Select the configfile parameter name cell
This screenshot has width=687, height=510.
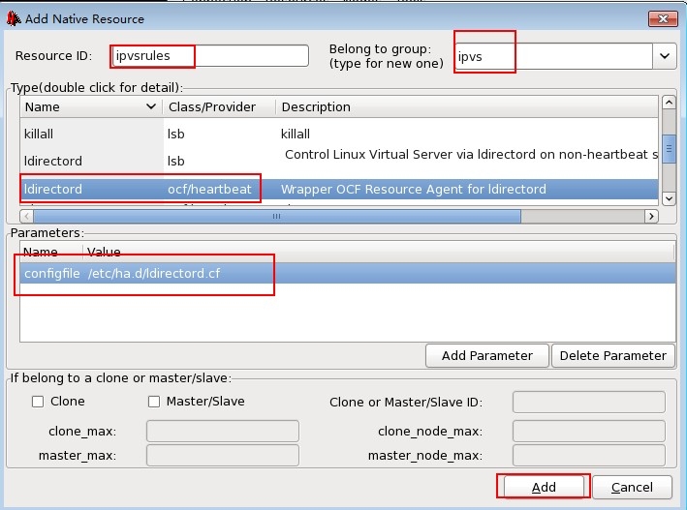tap(51, 273)
